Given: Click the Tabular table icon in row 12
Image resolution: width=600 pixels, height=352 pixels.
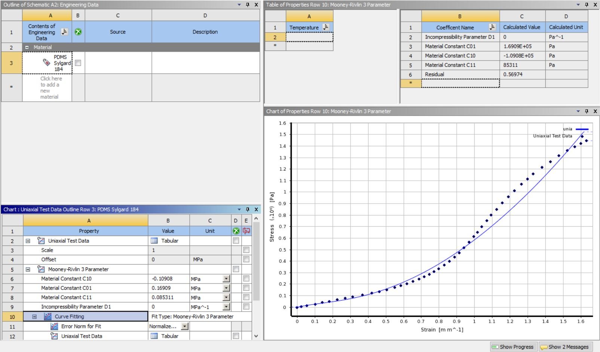Looking at the screenshot, I should [154, 336].
